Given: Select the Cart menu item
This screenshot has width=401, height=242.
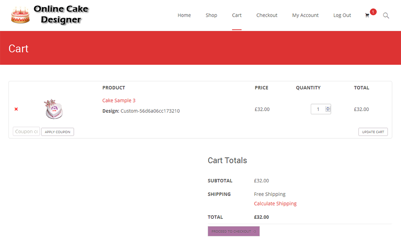Looking at the screenshot, I should 237,15.
